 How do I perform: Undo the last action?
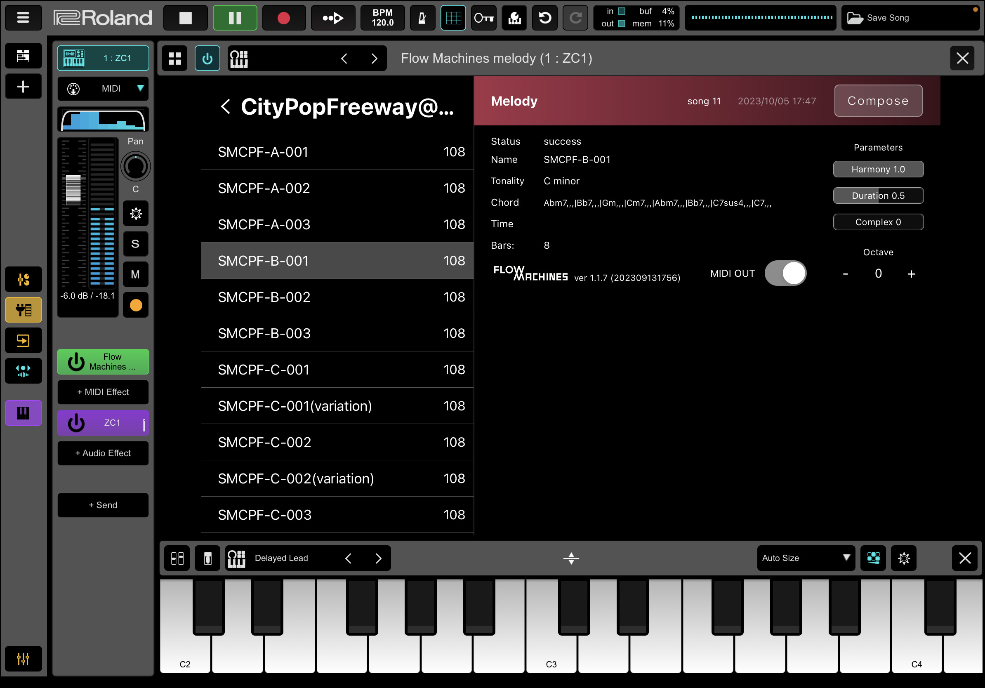pos(545,18)
